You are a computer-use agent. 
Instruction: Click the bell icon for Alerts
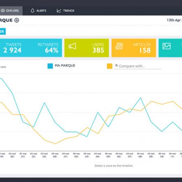tap(32, 11)
